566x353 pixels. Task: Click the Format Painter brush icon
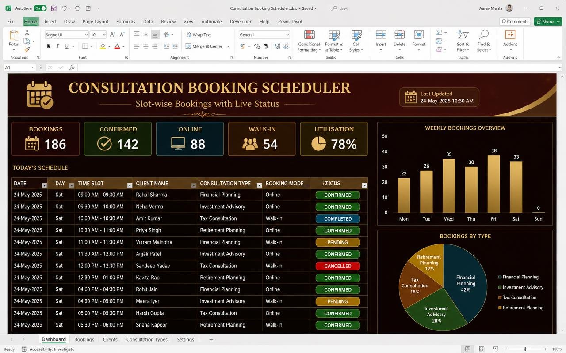[27, 50]
